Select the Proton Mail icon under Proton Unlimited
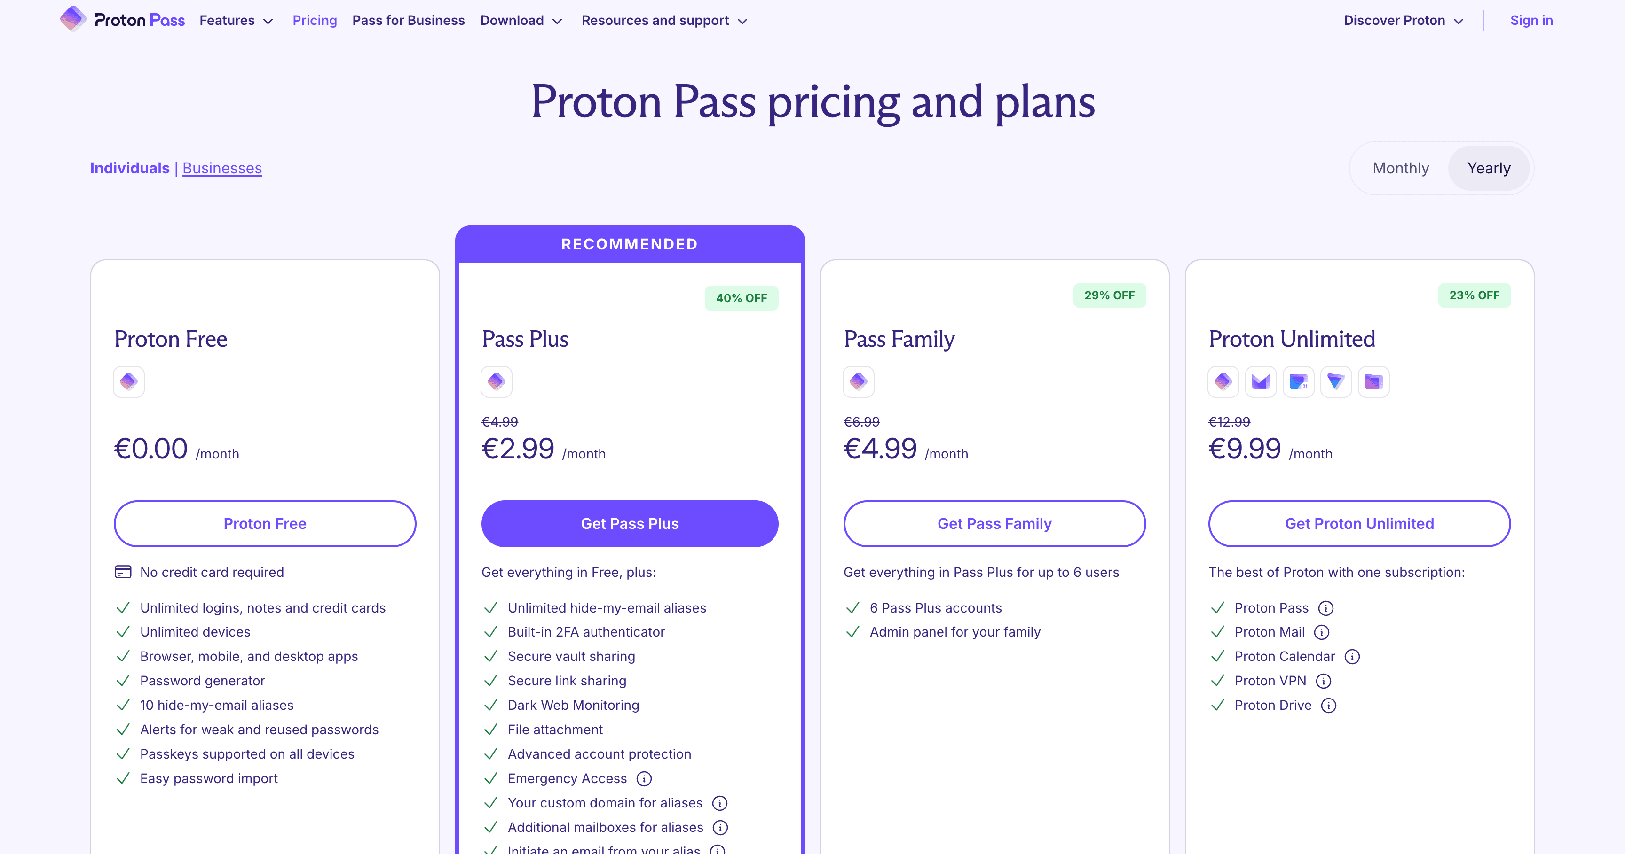Image resolution: width=1625 pixels, height=854 pixels. (1261, 381)
